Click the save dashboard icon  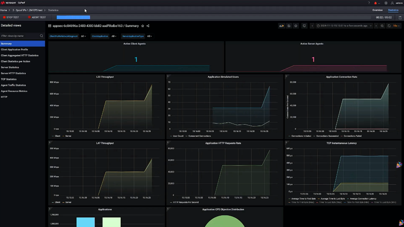(x=289, y=26)
